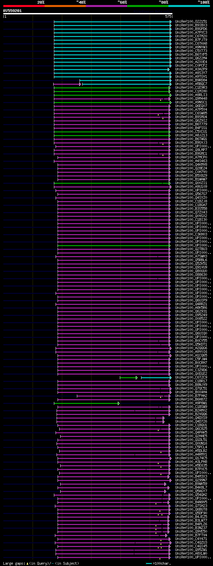Image resolution: width=213 pixels, height=566 pixels.
Task: Select label UniRef100_A9U109
Action: [191, 186]
